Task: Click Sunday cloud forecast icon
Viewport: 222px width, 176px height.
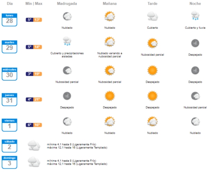Action: coord(34,162)
